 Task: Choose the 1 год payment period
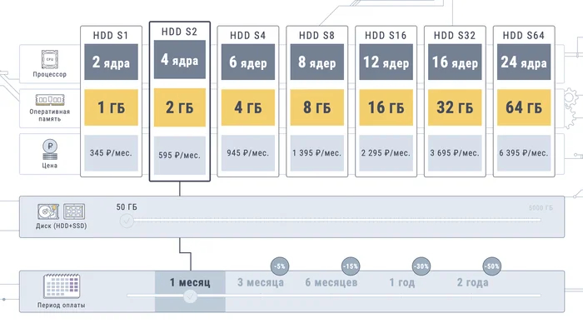coord(403,282)
